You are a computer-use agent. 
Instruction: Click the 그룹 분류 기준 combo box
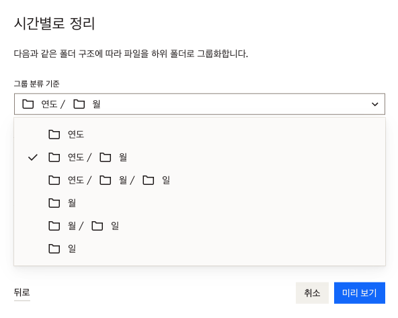pyautogui.click(x=200, y=104)
